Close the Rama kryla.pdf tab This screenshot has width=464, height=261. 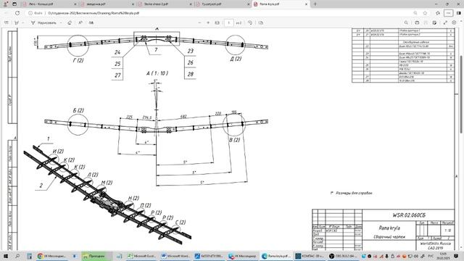[x=306, y=4]
